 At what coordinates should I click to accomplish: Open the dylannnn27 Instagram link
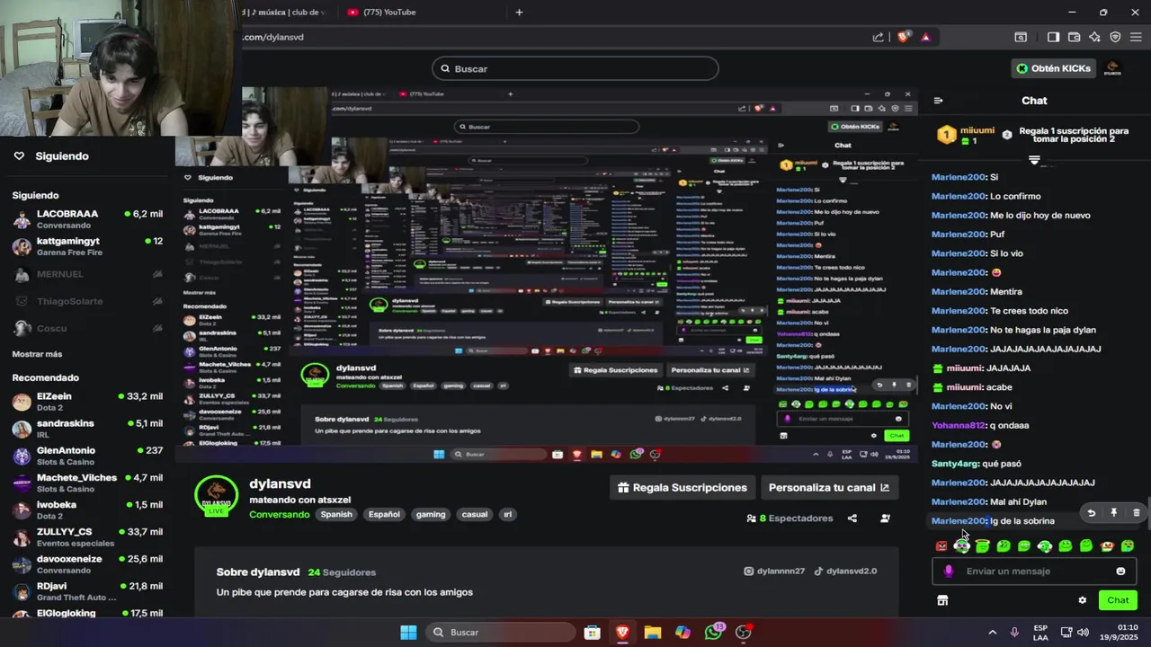coord(774,571)
